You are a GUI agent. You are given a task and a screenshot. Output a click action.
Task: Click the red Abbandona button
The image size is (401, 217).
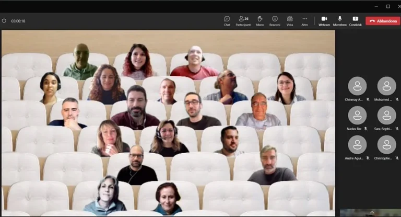tap(382, 21)
